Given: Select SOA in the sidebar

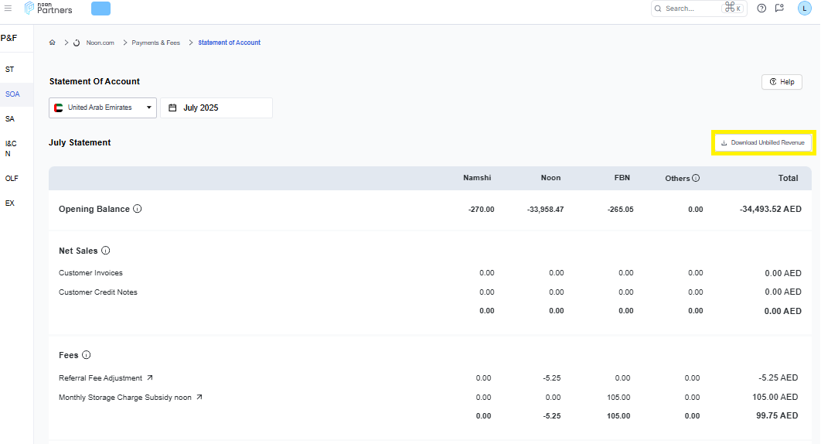Looking at the screenshot, I should 12,94.
